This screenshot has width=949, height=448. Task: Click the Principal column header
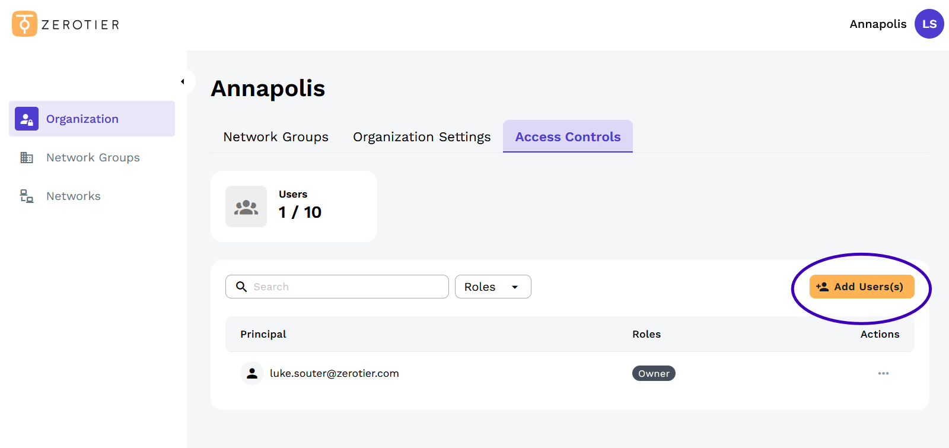[263, 334]
